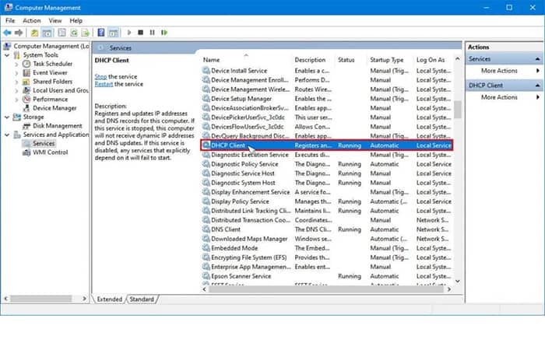Sort by the Description column header
Screen dimensions: 545x350
313,60
